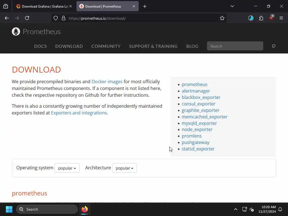288x216 pixels.
Task: Follow the Exporters and integrations link
Action: [79, 113]
